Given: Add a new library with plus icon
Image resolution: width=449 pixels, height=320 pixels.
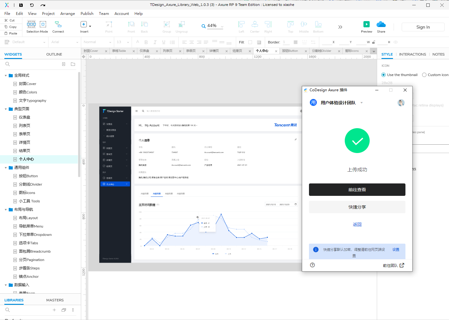Looking at the screenshot, I should [x=54, y=310].
